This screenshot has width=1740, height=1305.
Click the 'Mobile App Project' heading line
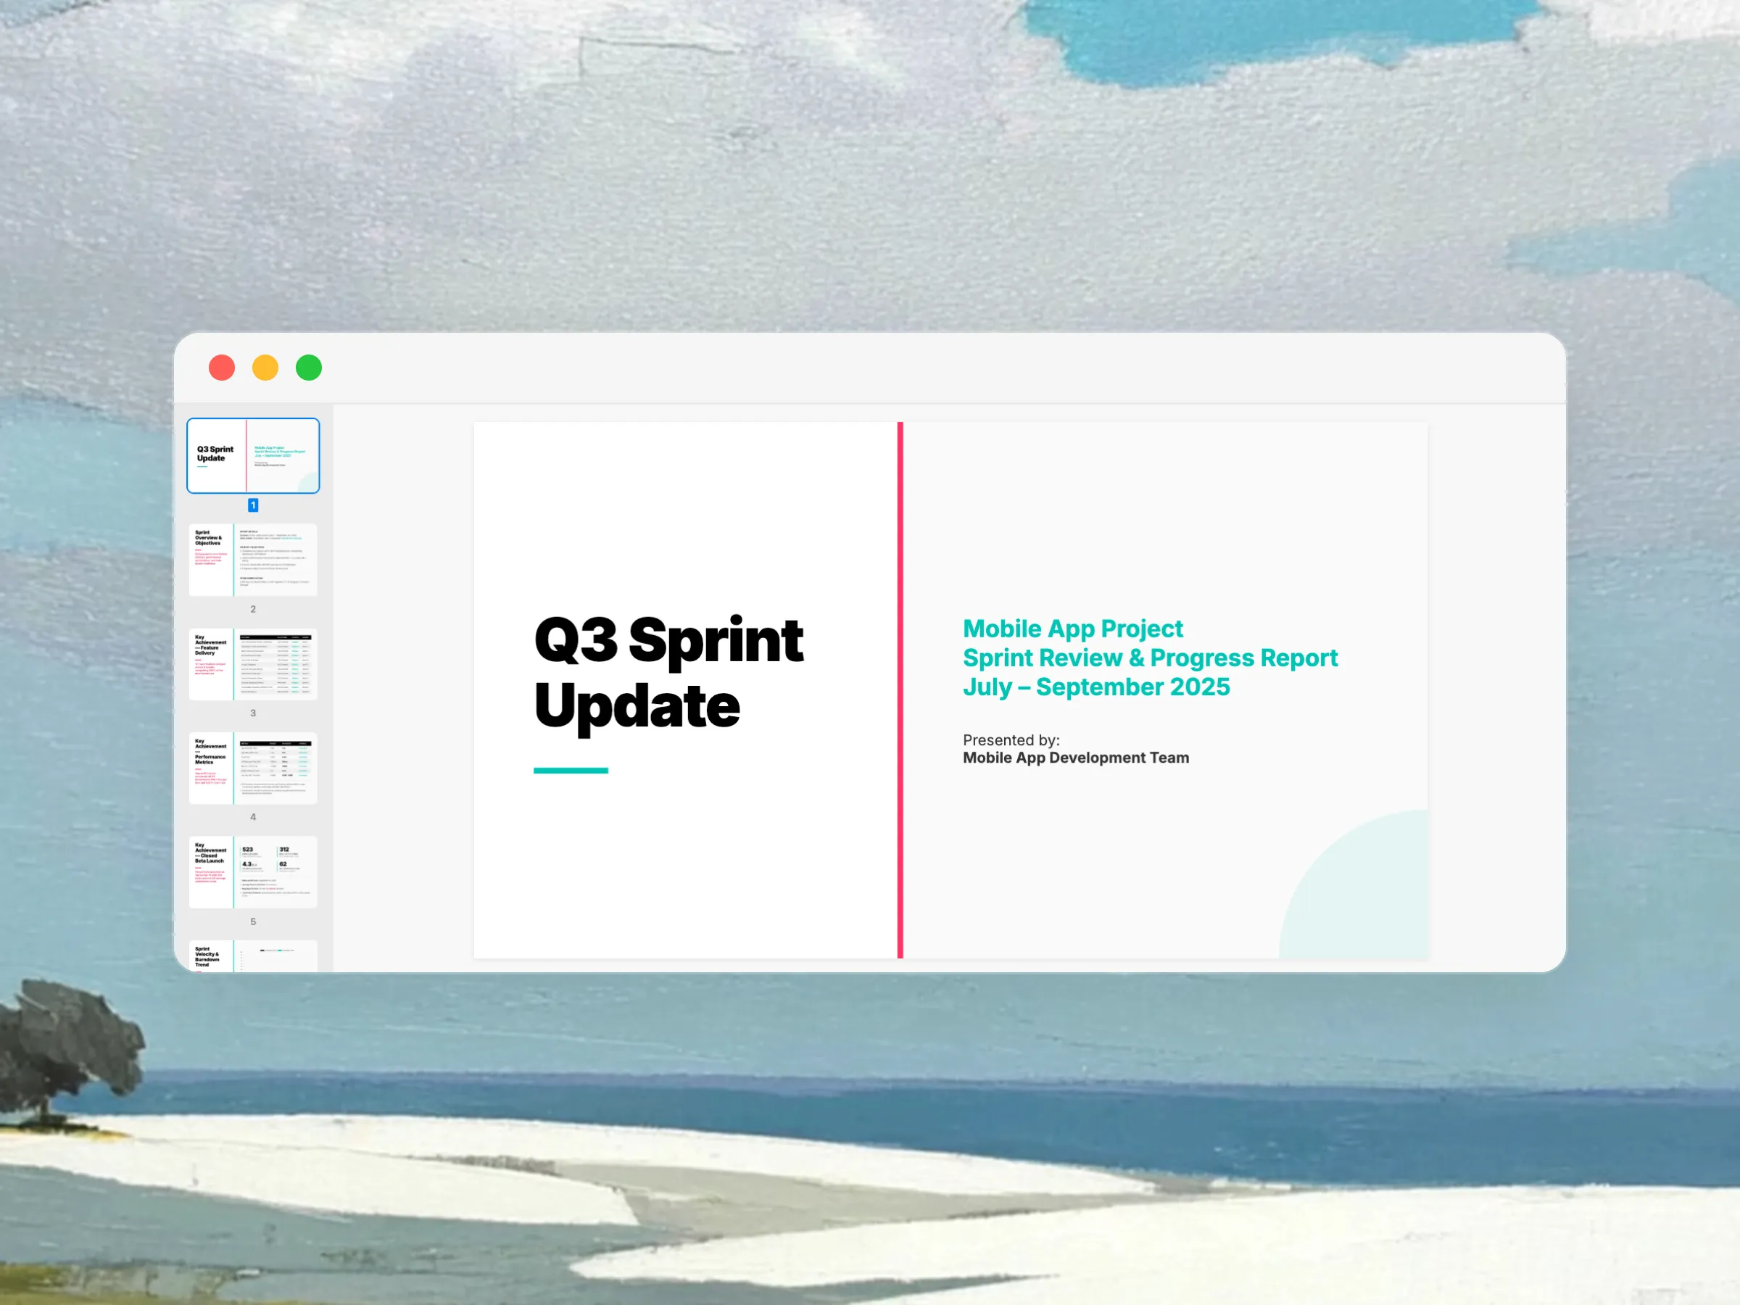coord(1072,629)
